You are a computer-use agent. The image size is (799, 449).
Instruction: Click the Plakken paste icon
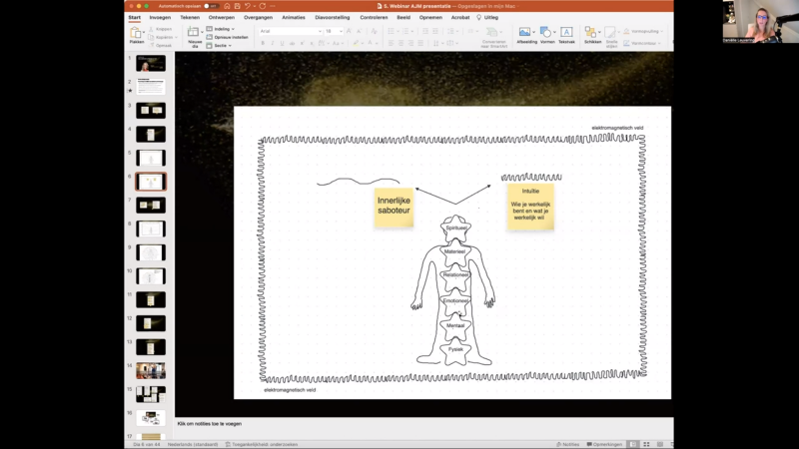pyautogui.click(x=136, y=34)
